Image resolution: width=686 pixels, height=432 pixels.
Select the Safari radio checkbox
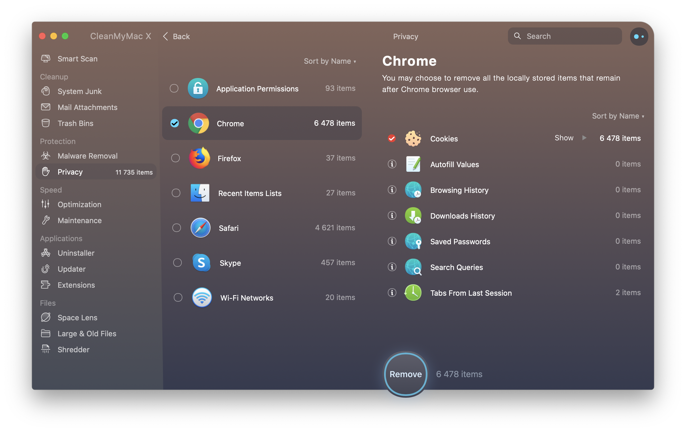point(177,228)
